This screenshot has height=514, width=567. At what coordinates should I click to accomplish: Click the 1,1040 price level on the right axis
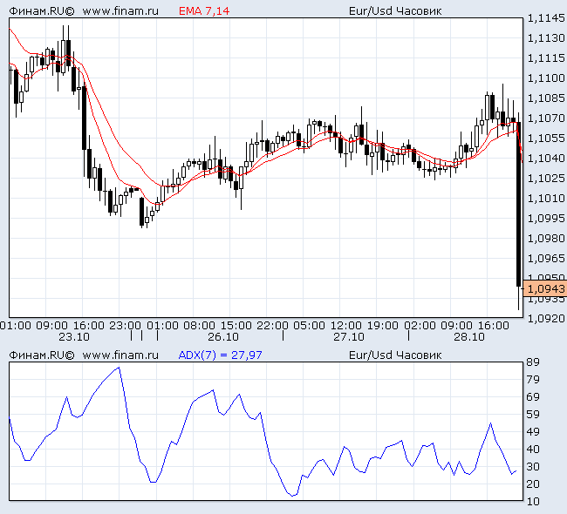click(546, 159)
